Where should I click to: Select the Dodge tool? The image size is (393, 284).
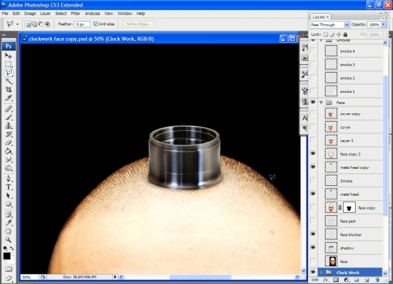click(x=9, y=168)
